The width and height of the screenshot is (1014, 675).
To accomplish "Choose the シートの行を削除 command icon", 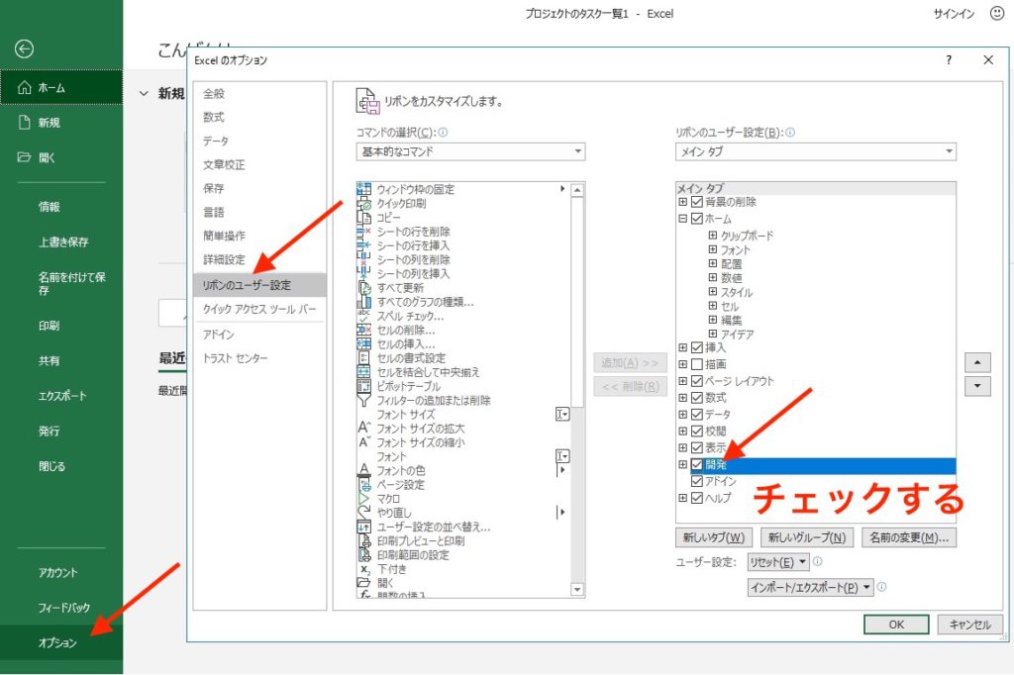I will pyautogui.click(x=364, y=232).
